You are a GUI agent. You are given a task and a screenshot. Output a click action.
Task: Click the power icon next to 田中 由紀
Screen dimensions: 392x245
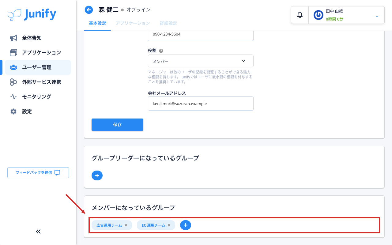[x=318, y=15]
